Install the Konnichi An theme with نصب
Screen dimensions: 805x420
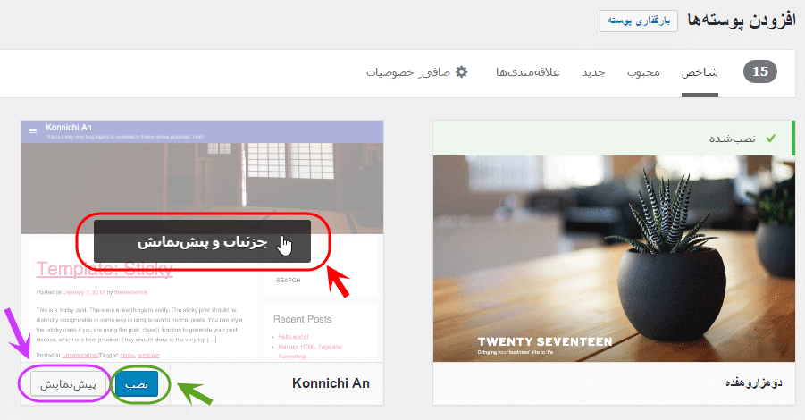tap(137, 384)
